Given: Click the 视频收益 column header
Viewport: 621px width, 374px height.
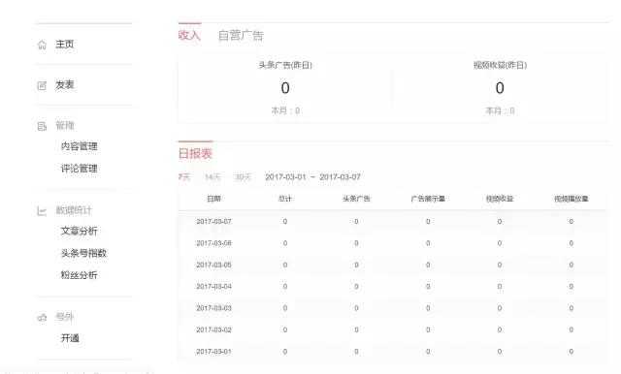Looking at the screenshot, I should 500,199.
